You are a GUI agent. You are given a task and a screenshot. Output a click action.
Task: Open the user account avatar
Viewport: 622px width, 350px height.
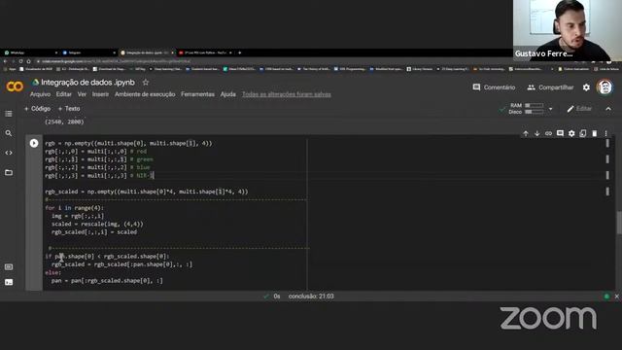605,87
